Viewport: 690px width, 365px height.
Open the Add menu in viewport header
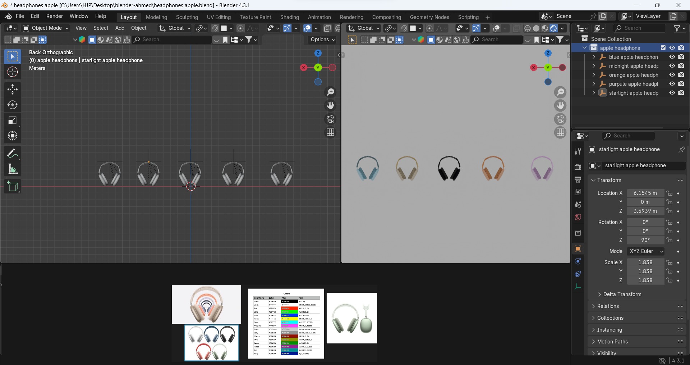(120, 28)
